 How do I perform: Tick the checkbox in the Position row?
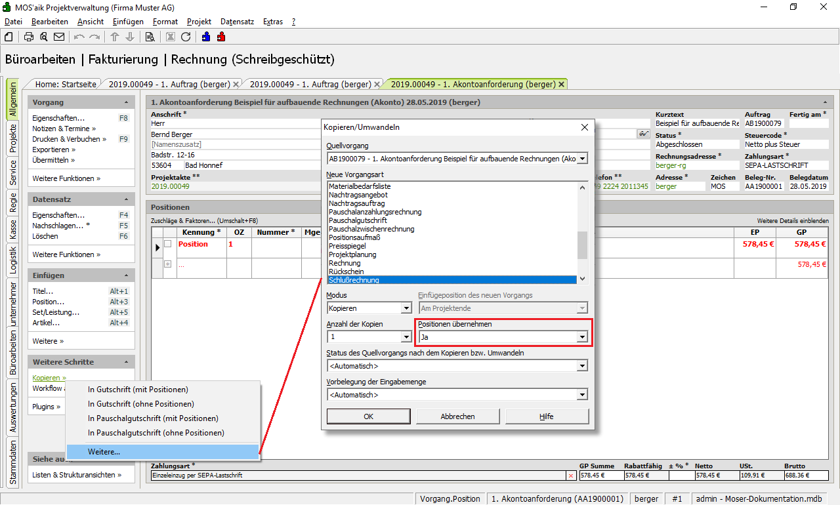point(168,244)
